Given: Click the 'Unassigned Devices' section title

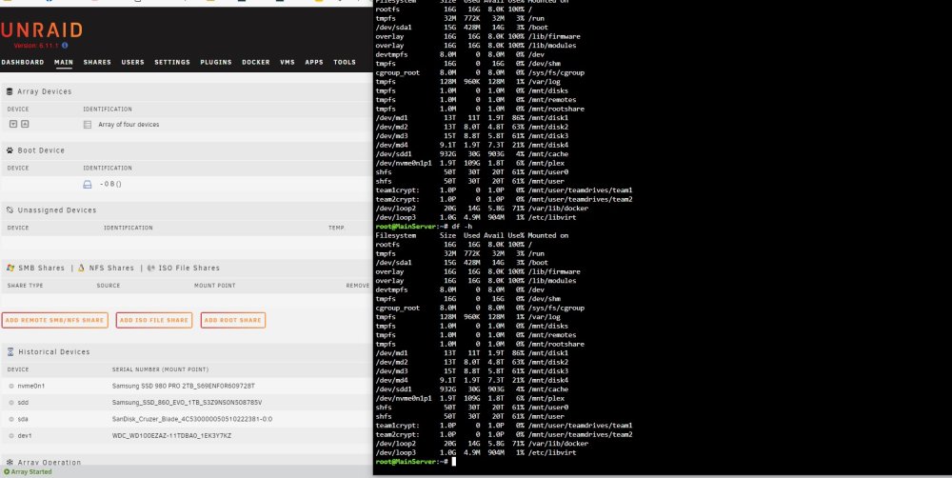Looking at the screenshot, I should pyautogui.click(x=57, y=210).
